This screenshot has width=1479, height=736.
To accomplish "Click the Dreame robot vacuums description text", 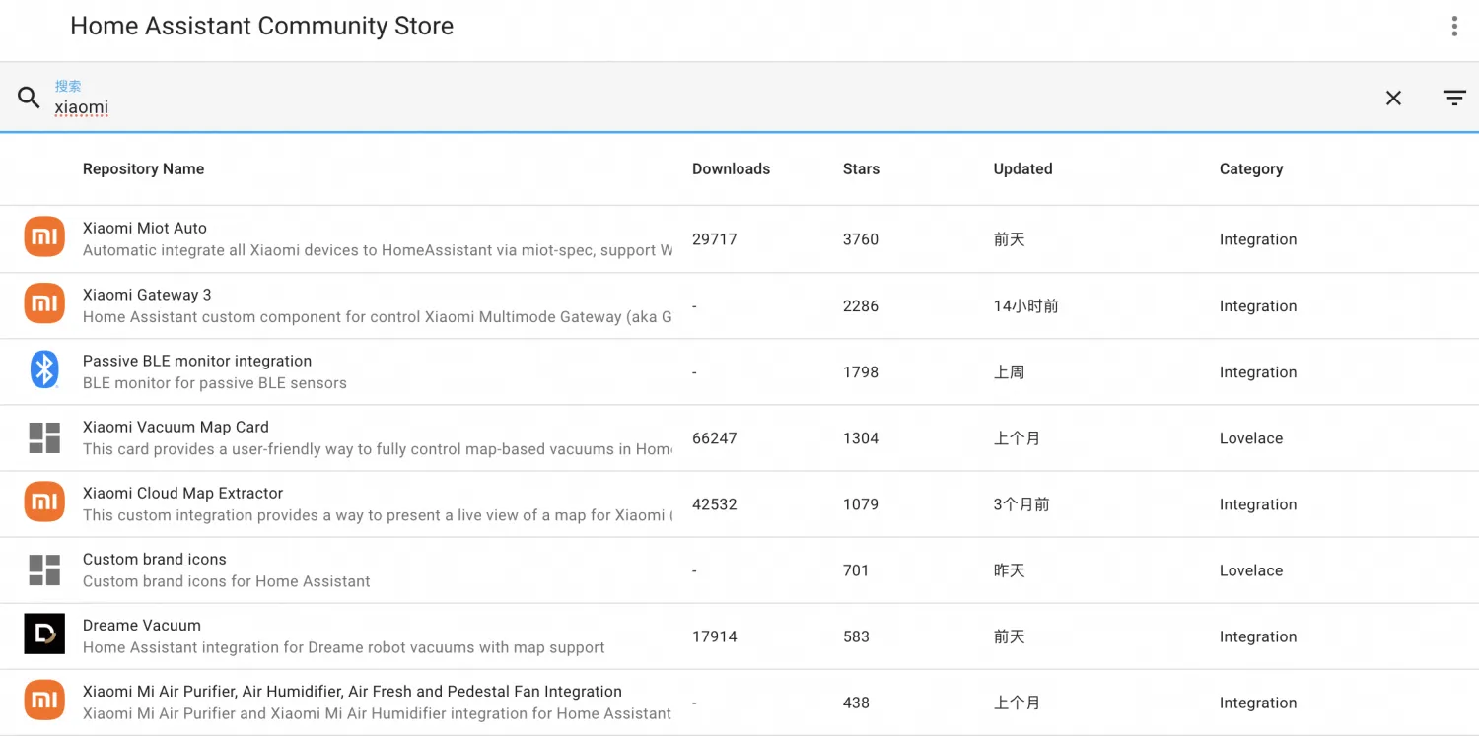I will click(344, 647).
